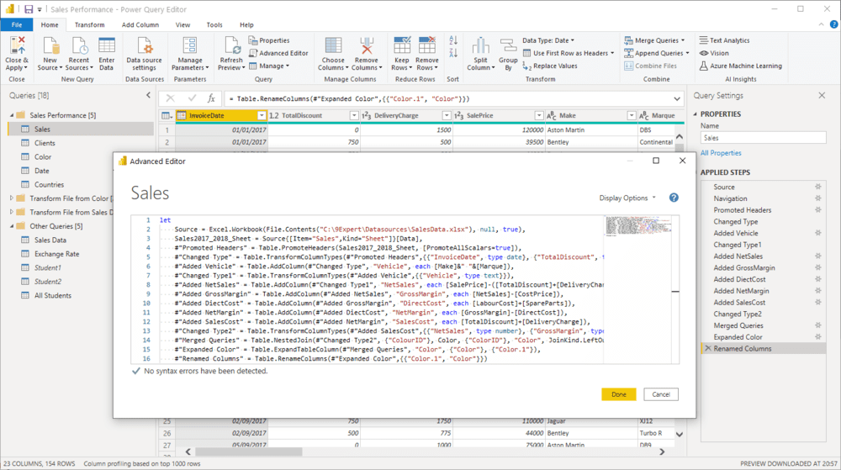Click the save icon in title bar
Viewport: 841px width, 470px height.
29,9
